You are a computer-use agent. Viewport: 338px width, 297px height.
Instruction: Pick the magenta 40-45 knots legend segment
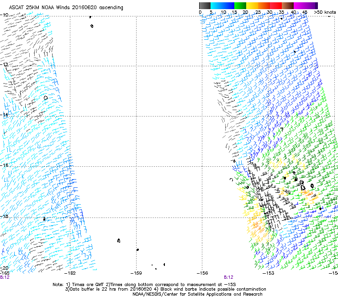[300, 5]
